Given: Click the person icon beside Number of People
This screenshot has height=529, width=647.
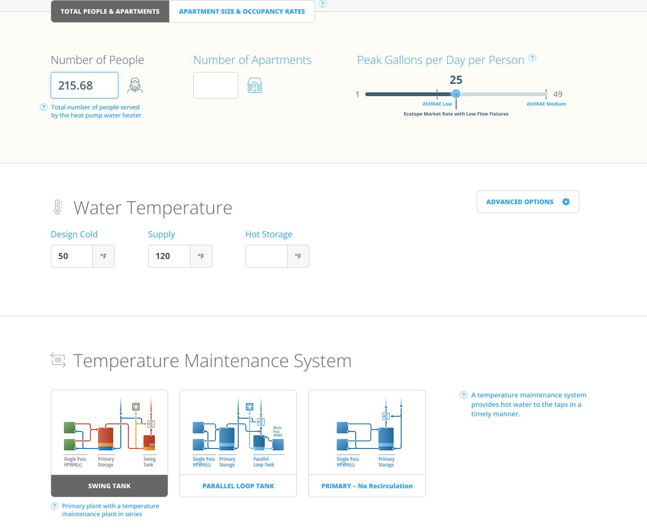Looking at the screenshot, I should (x=135, y=85).
